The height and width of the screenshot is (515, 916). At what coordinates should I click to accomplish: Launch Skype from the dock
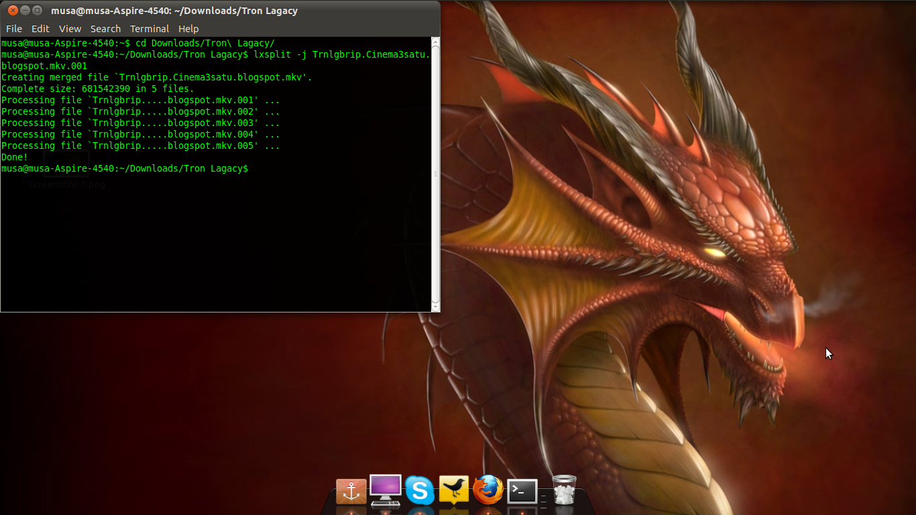(x=420, y=490)
